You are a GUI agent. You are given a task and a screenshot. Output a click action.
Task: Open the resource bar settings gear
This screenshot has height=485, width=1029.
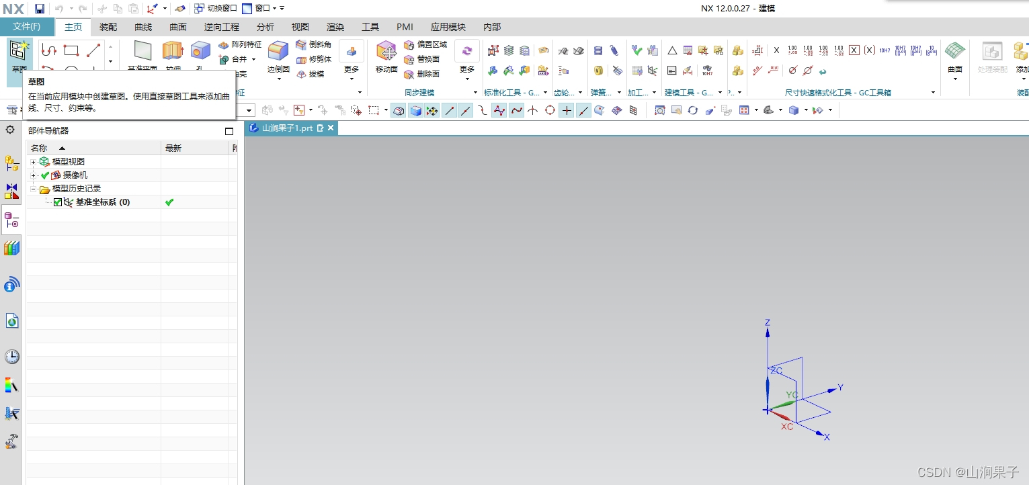10,130
